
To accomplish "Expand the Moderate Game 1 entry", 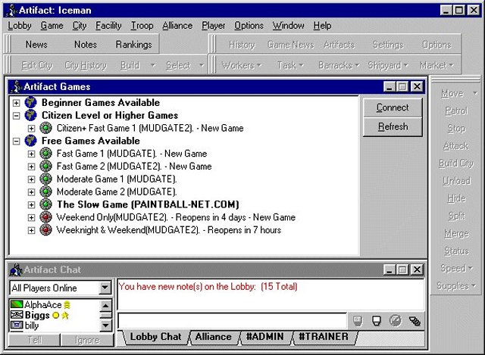I will (x=31, y=179).
